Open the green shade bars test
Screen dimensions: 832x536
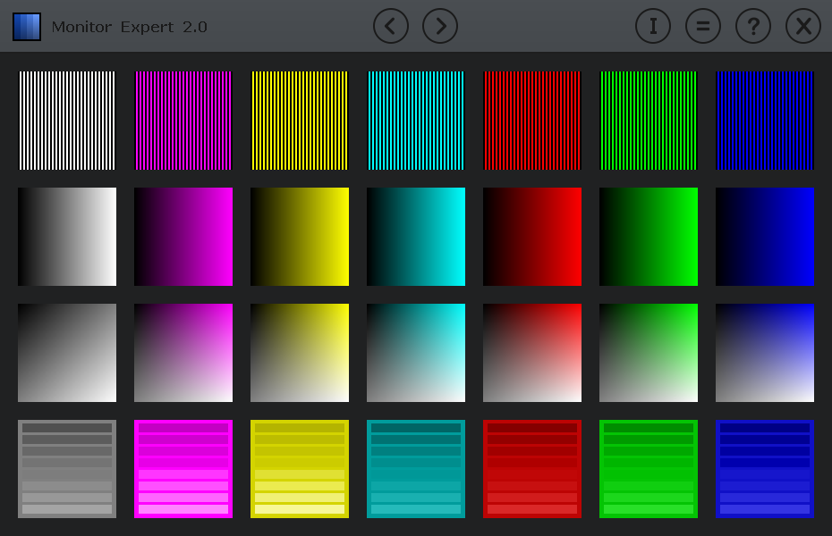(649, 469)
